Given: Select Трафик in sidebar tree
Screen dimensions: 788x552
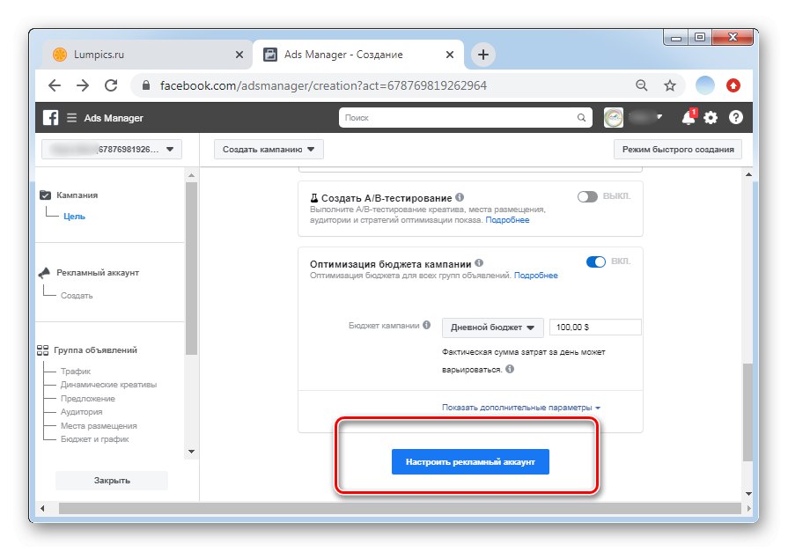Looking at the screenshot, I should point(76,371).
